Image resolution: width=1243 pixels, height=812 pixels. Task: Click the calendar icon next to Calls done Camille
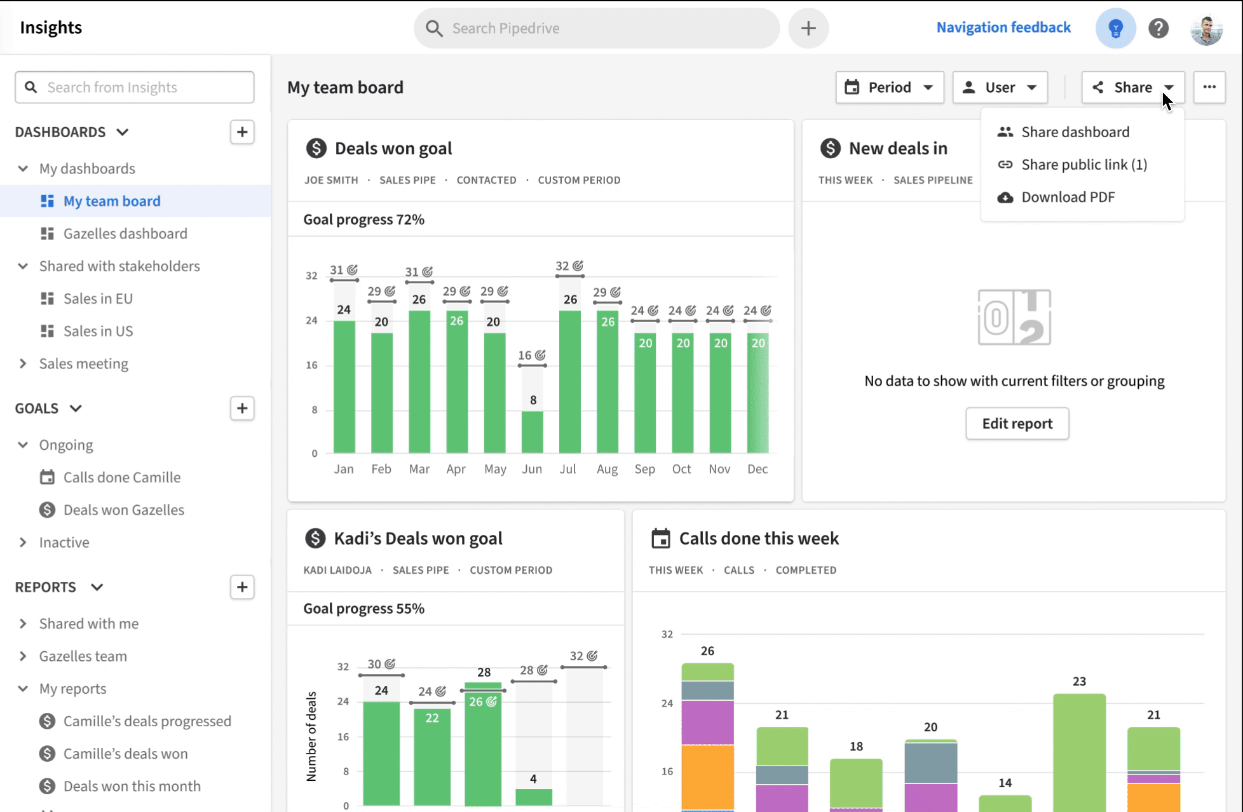[47, 477]
